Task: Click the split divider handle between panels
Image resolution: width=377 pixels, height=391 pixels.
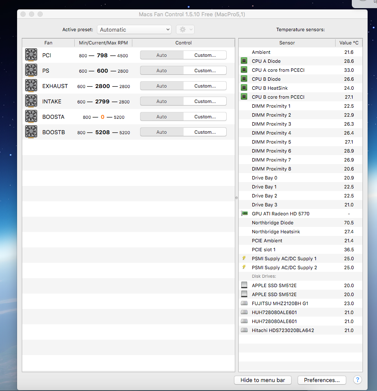Action: pos(237,198)
